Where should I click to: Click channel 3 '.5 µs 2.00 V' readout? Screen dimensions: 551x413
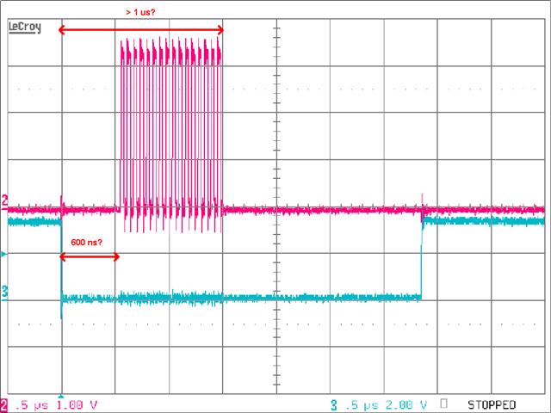(x=387, y=405)
